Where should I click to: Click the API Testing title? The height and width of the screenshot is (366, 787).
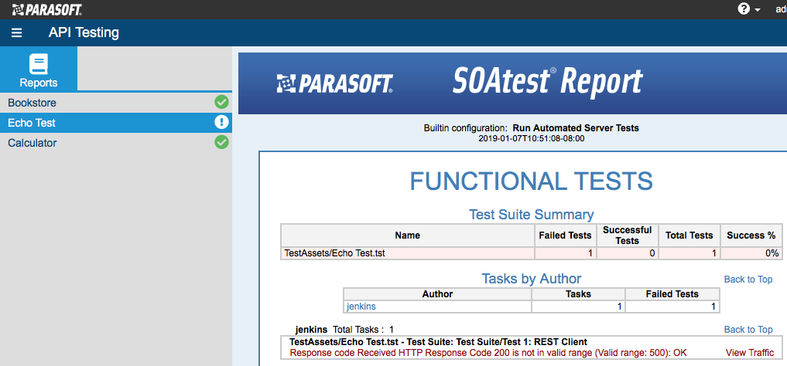tap(84, 33)
